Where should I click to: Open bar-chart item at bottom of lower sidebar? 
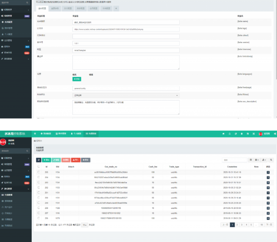click(16, 226)
